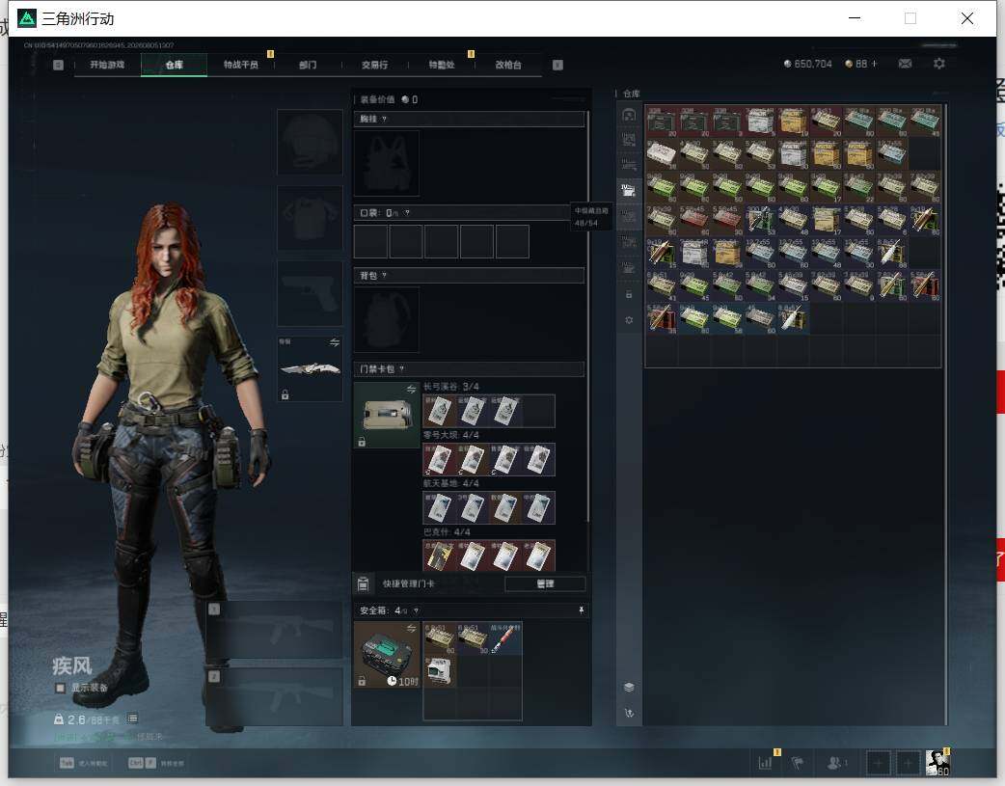Show help for 口袋 section
This screenshot has width=1005, height=786.
[407, 213]
